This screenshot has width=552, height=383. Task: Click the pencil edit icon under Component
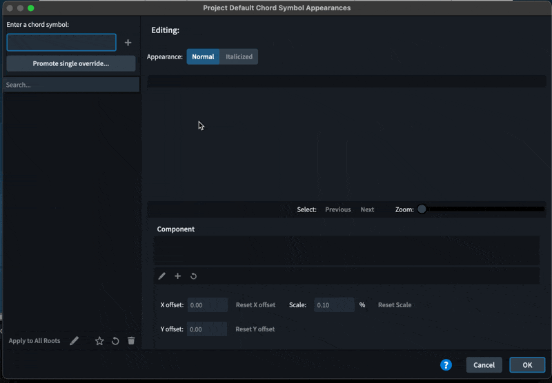click(162, 276)
